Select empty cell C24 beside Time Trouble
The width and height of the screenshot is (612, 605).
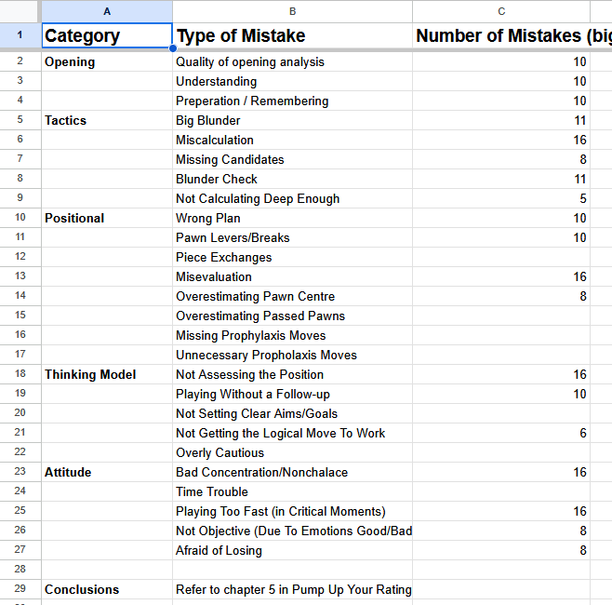(x=501, y=491)
